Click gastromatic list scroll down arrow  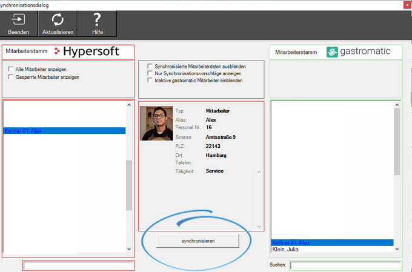click(x=397, y=249)
